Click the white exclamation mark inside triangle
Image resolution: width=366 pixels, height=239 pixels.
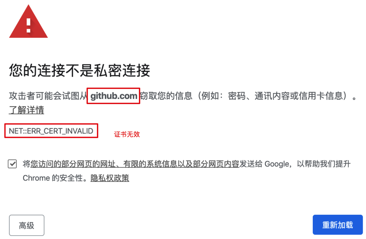[x=29, y=25]
